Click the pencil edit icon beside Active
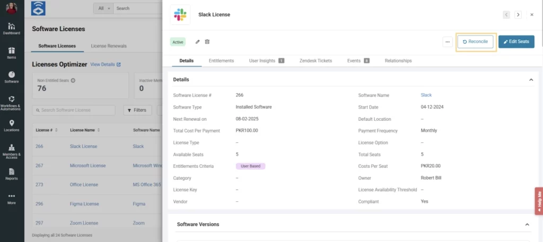Screen dimensions: 543x242 [198, 42]
